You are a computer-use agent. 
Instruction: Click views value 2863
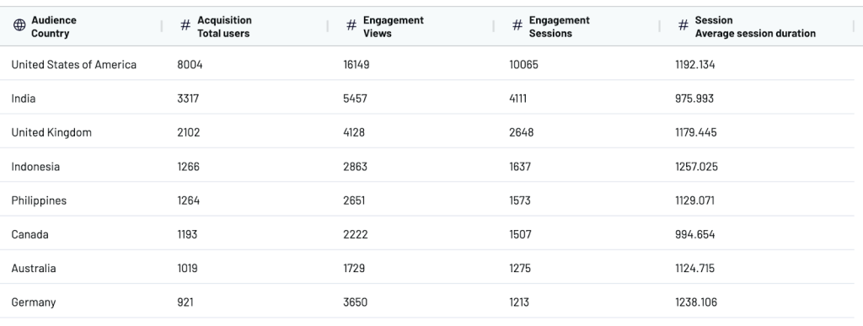pyautogui.click(x=355, y=167)
